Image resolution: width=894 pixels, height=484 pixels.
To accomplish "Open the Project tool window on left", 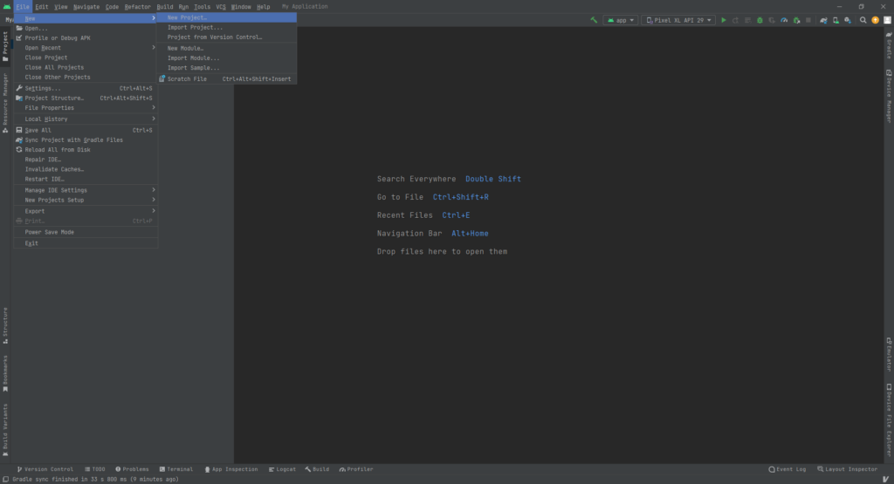I will pyautogui.click(x=5, y=46).
